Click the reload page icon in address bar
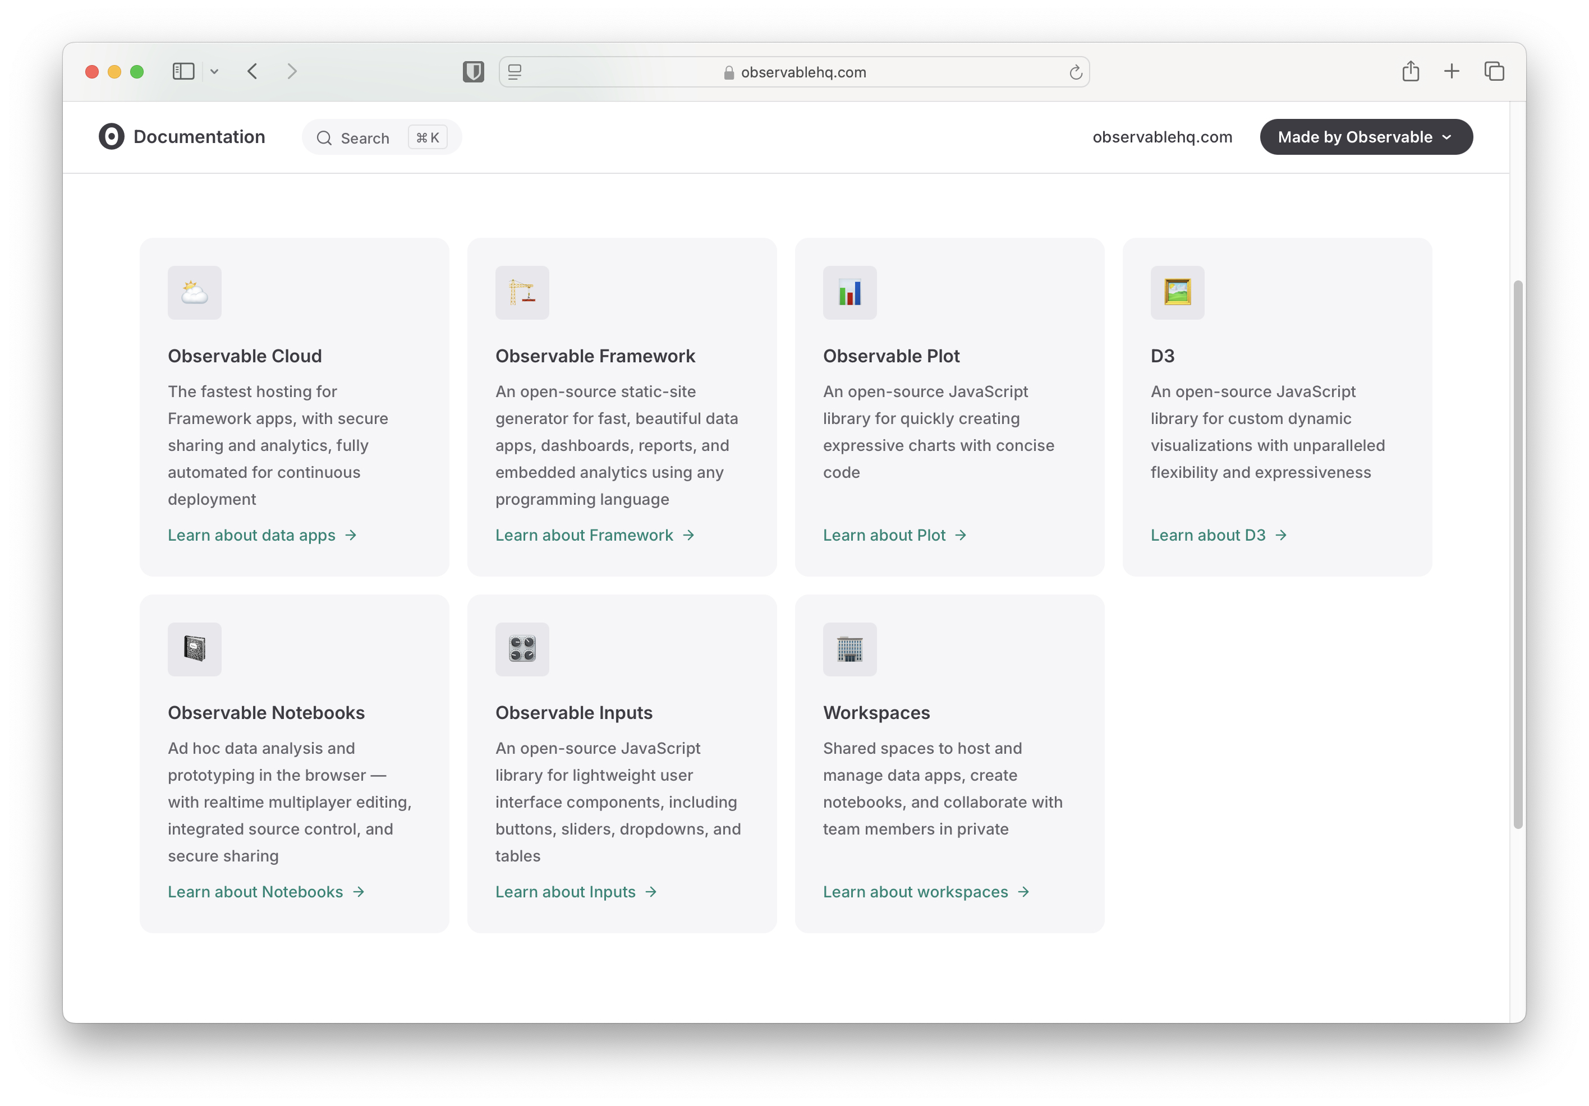The width and height of the screenshot is (1589, 1106). tap(1075, 72)
